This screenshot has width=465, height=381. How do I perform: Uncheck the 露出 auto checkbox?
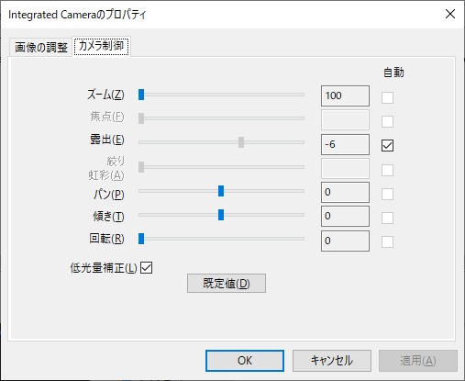pyautogui.click(x=387, y=145)
